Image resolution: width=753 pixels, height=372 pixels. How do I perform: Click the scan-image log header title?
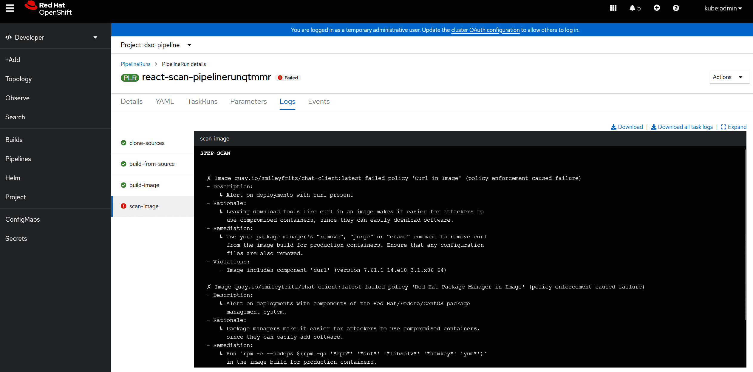[x=215, y=139]
